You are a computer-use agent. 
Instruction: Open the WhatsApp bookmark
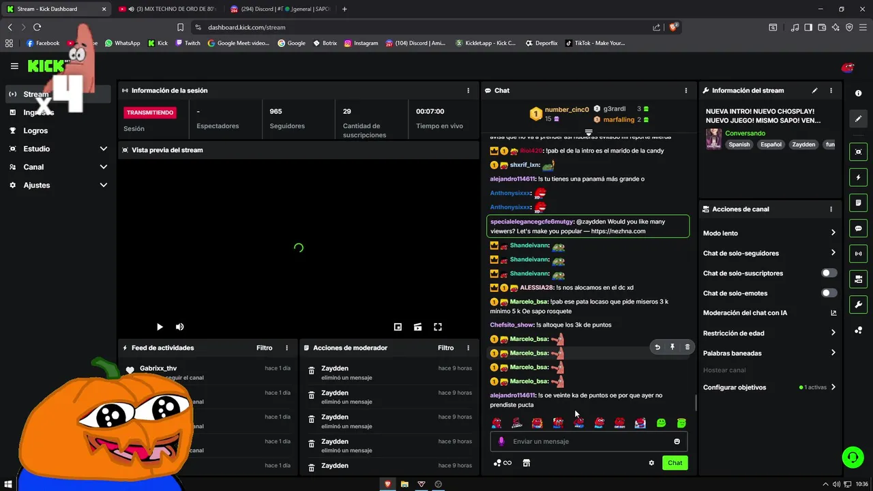pos(122,43)
